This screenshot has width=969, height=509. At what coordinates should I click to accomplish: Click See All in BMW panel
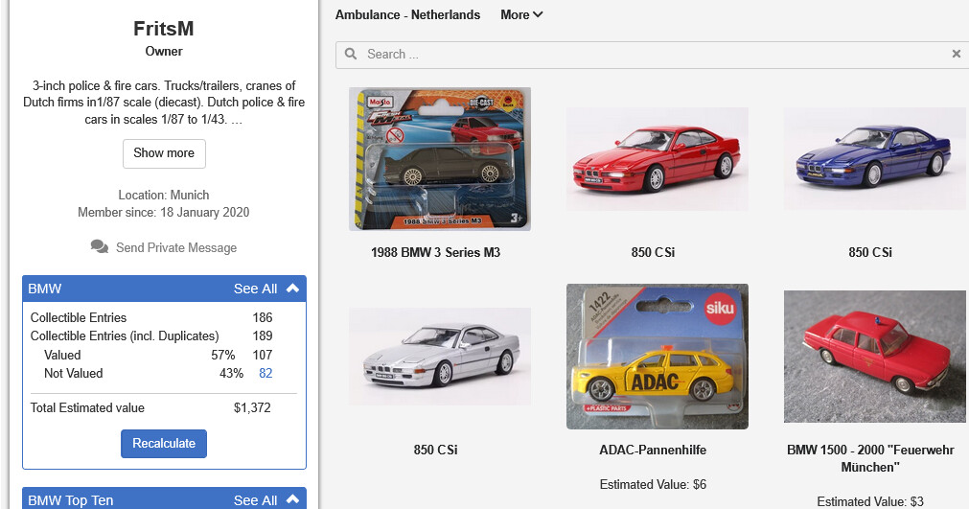255,289
